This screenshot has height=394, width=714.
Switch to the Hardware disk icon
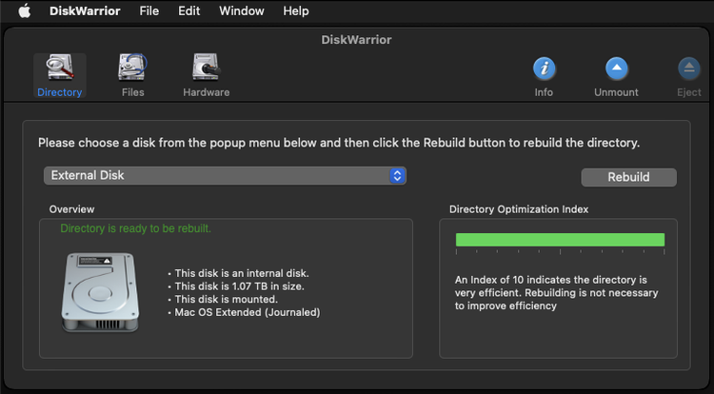click(206, 68)
